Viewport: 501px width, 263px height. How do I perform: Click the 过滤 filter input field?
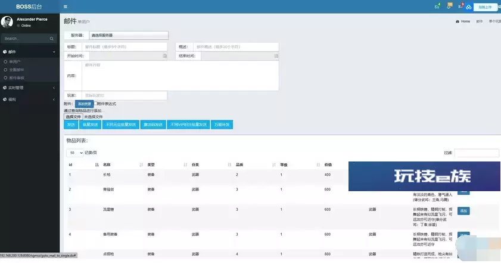476,153
